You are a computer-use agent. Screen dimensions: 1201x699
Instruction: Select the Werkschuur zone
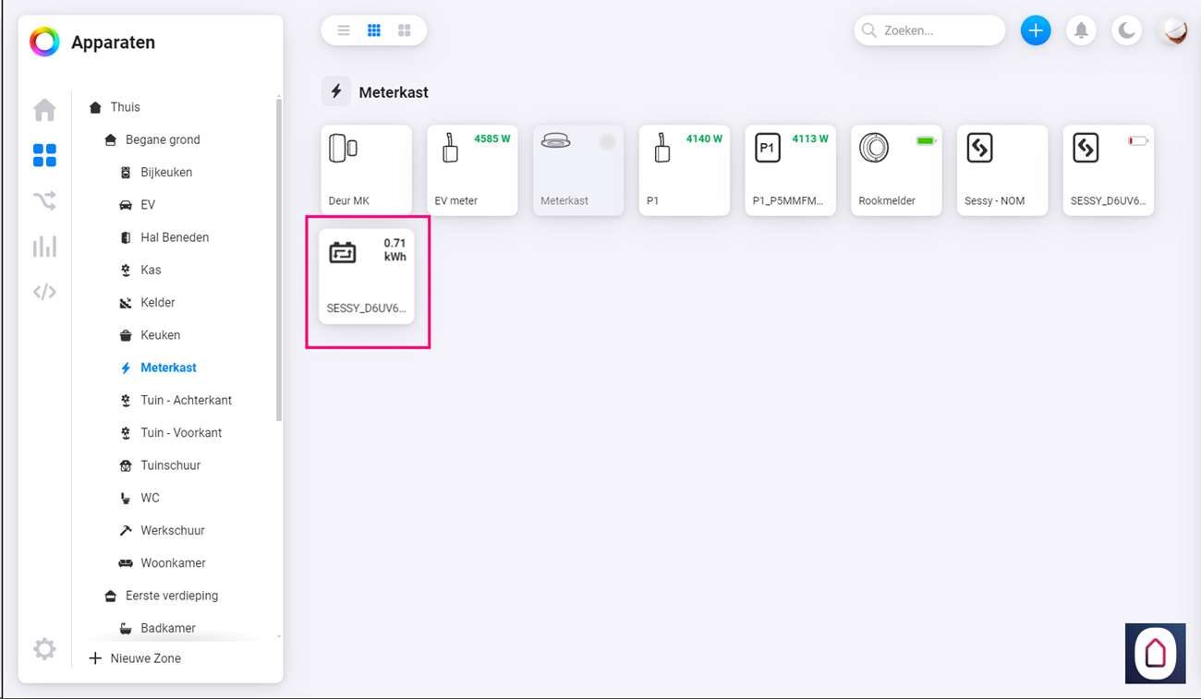[173, 530]
